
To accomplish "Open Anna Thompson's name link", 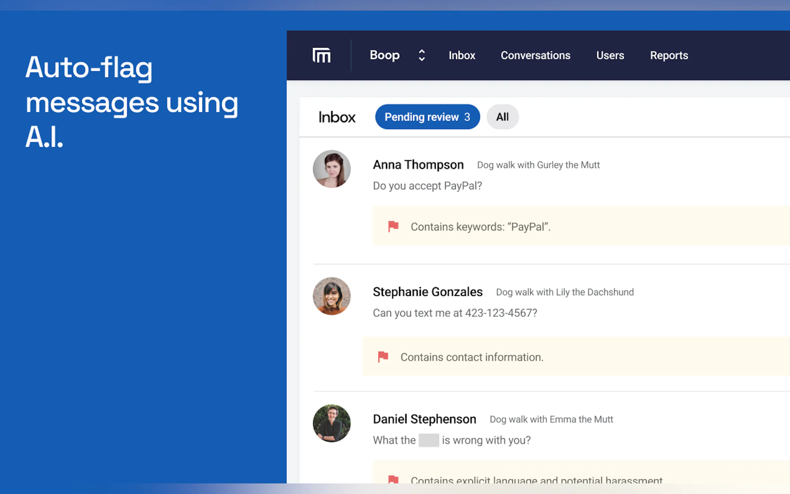I will coord(418,165).
